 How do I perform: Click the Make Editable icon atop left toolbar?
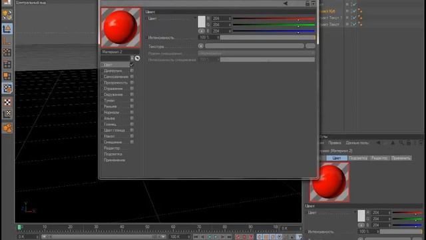[7, 15]
